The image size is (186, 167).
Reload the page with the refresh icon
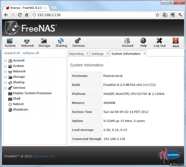pyautogui.click(x=20, y=15)
